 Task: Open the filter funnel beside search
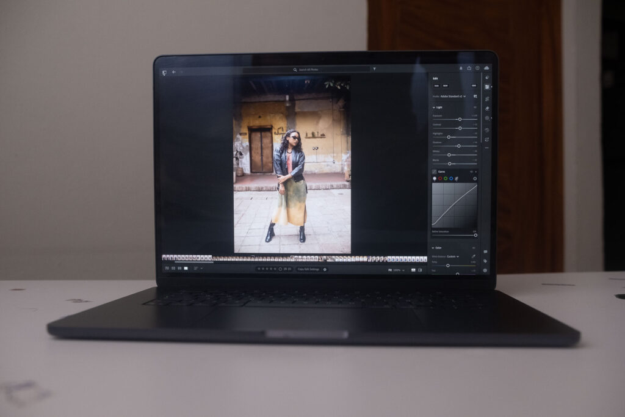[x=374, y=70]
